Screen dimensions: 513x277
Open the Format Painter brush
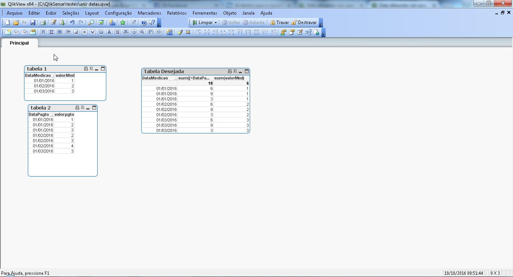tap(180, 32)
